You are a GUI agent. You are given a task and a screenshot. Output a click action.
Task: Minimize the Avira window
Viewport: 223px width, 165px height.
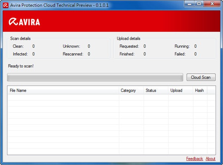point(190,4)
